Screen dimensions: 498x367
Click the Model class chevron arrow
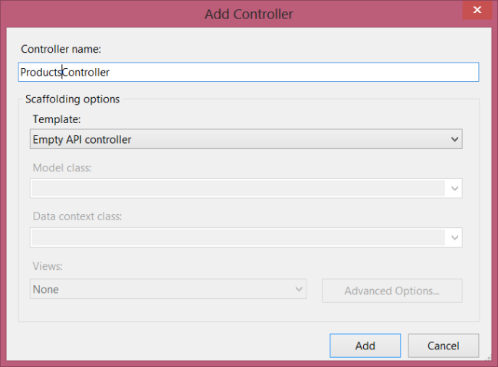454,188
